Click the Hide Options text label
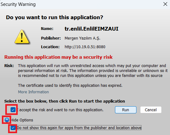Screen dimensions: 170x135 click(22, 120)
